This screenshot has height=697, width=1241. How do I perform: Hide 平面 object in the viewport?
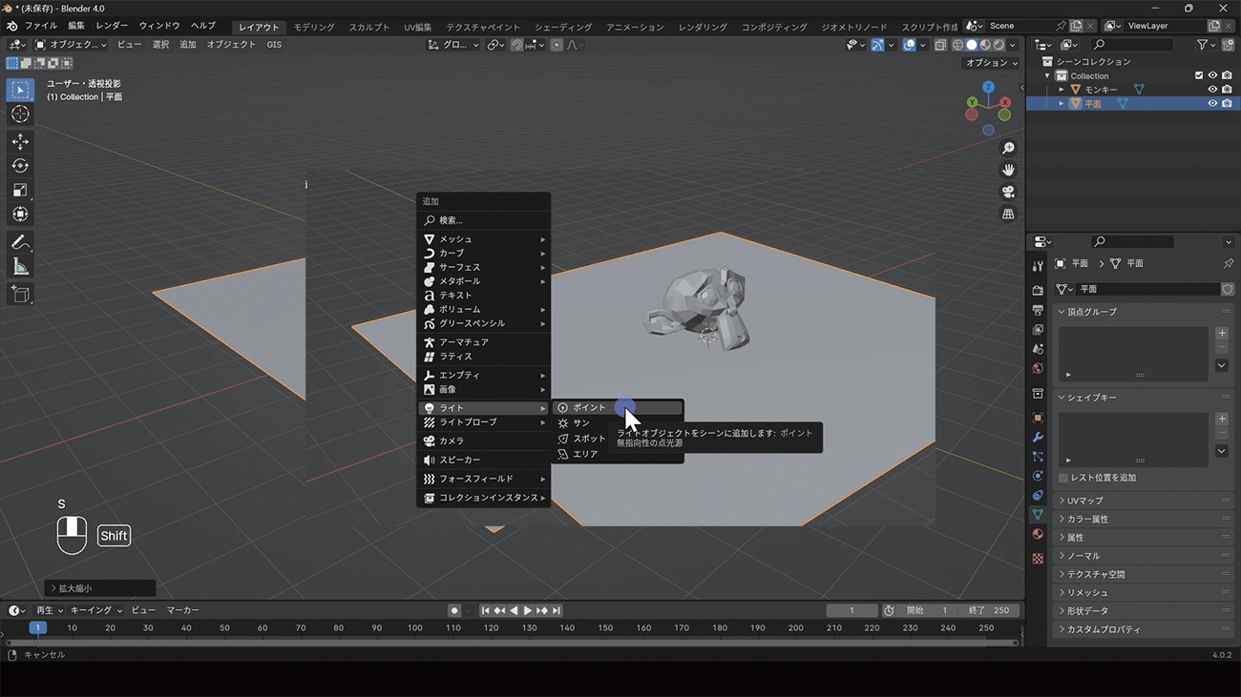(1212, 103)
